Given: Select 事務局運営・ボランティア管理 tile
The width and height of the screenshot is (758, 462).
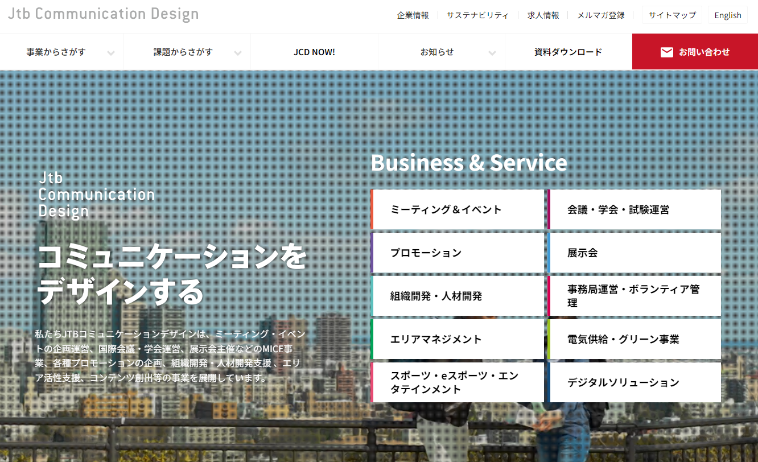Looking at the screenshot, I should tap(634, 296).
